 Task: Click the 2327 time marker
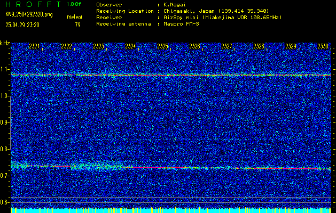(x=226, y=46)
